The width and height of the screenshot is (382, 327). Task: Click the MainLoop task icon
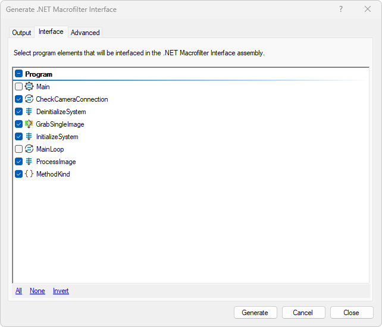click(x=29, y=149)
